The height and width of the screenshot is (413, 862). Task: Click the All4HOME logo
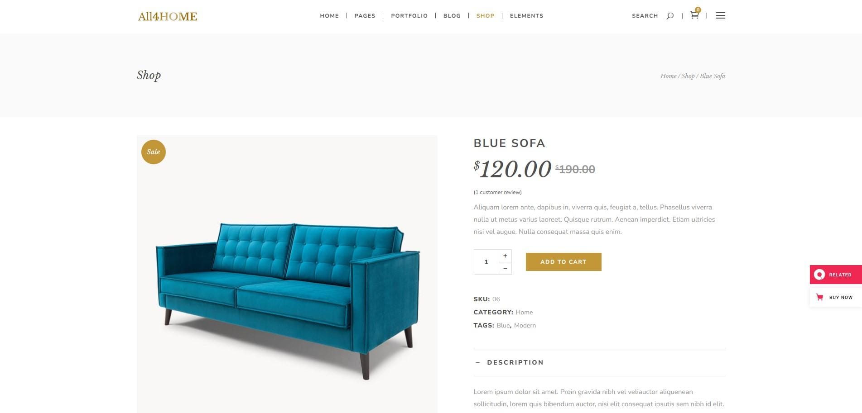[168, 16]
